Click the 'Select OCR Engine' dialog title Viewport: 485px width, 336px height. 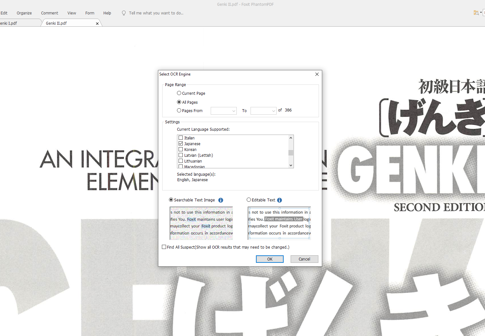[x=175, y=74]
